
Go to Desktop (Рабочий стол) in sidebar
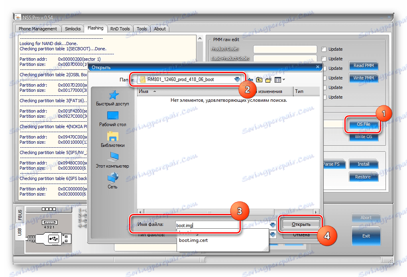[113, 119]
